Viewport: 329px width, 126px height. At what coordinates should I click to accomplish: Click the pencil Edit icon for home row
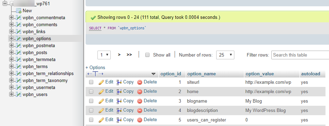click(101, 91)
